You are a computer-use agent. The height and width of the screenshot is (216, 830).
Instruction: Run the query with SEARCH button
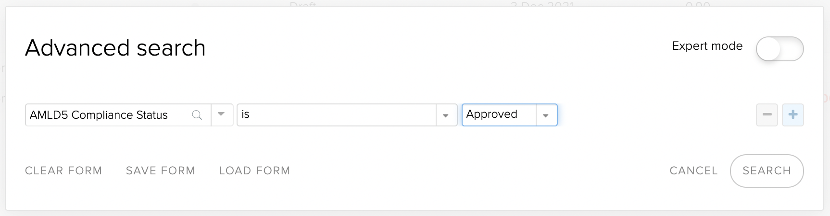[767, 171]
